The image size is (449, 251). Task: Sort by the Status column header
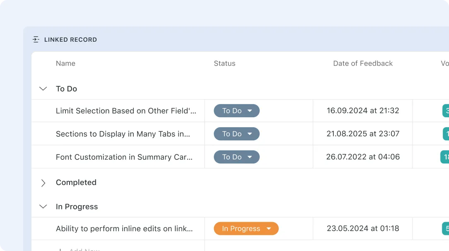click(224, 64)
